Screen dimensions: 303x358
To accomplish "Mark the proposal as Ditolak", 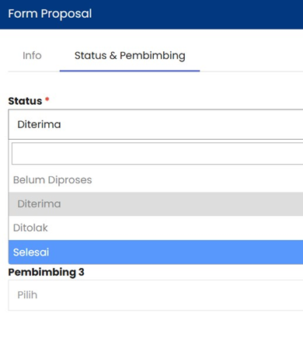I will click(x=155, y=228).
